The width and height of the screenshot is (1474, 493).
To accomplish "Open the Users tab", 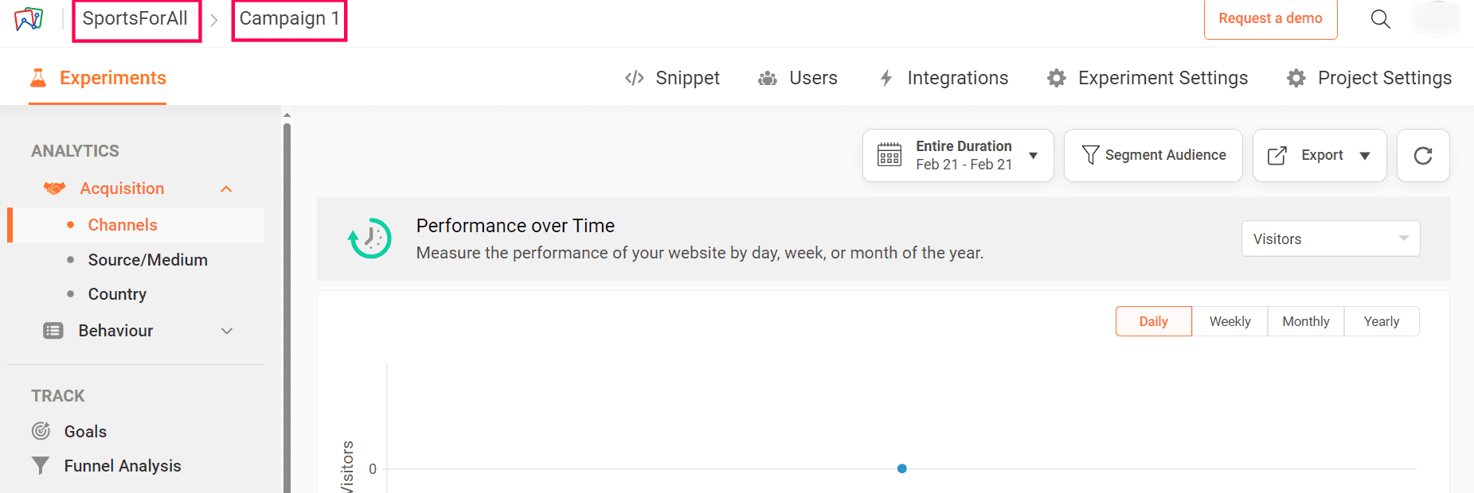I will point(798,78).
